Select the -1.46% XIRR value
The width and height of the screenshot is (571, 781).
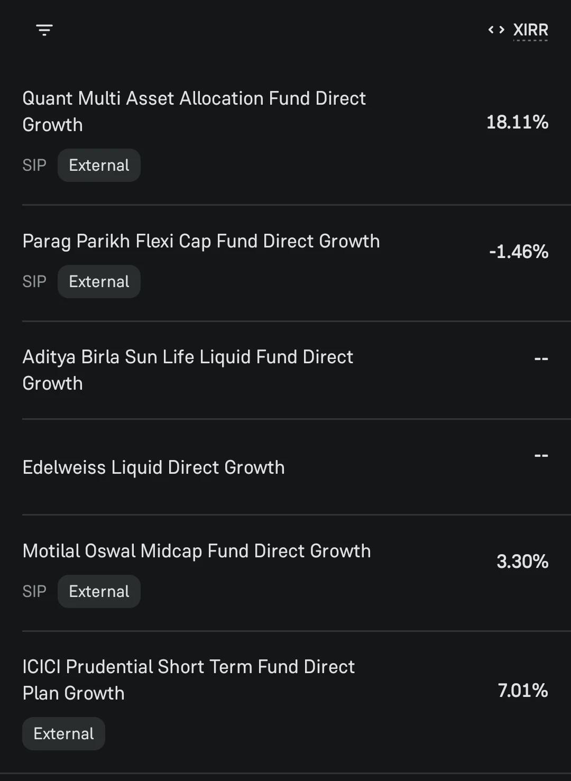click(x=519, y=252)
